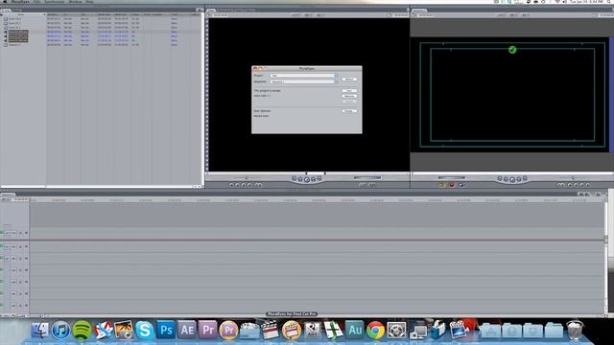Click Play Around Current Frame in Canvas

coord(519,179)
